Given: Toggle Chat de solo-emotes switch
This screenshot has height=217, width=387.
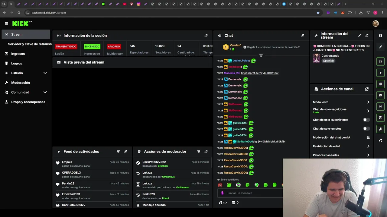Looking at the screenshot, I should point(366,129).
